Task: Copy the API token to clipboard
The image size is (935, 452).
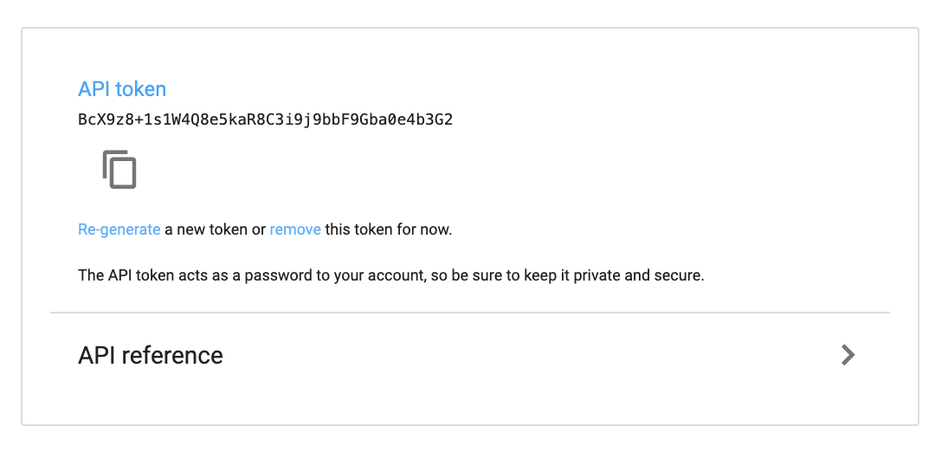Action: 119,169
